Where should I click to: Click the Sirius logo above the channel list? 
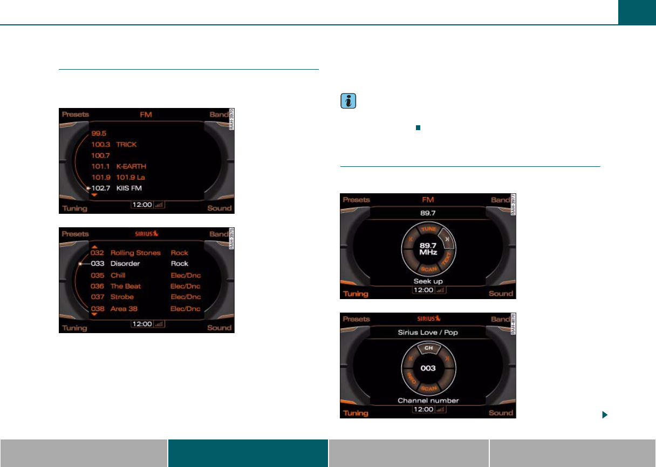coord(146,234)
